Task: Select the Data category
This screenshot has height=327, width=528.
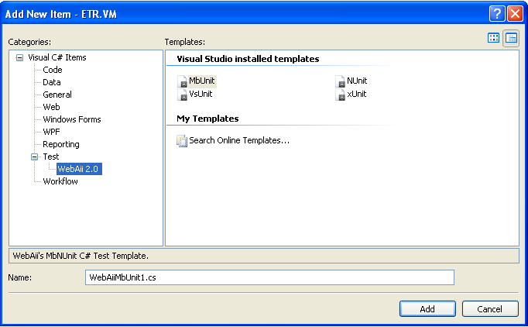Action: (52, 82)
